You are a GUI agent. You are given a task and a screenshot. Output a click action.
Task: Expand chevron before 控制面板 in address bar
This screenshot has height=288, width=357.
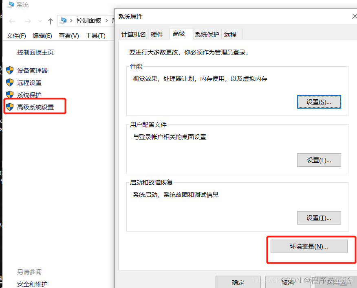[x=71, y=21]
